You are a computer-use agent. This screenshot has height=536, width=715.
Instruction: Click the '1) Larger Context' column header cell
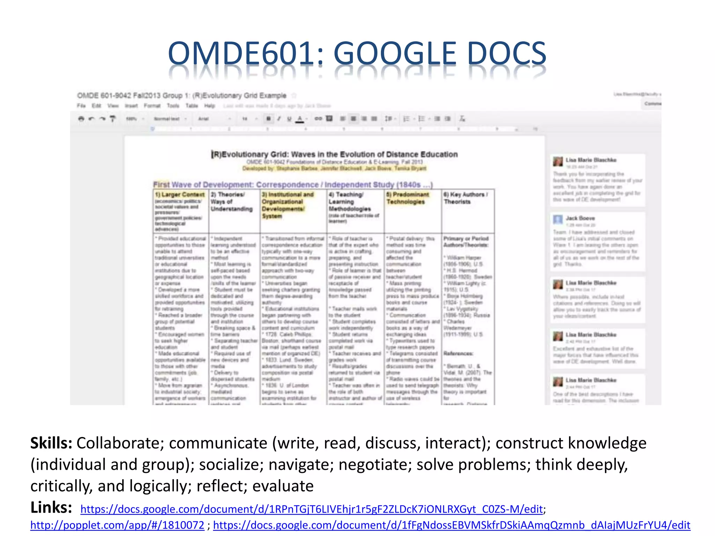point(181,211)
